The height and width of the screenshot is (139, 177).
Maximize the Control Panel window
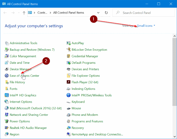point(159,4)
